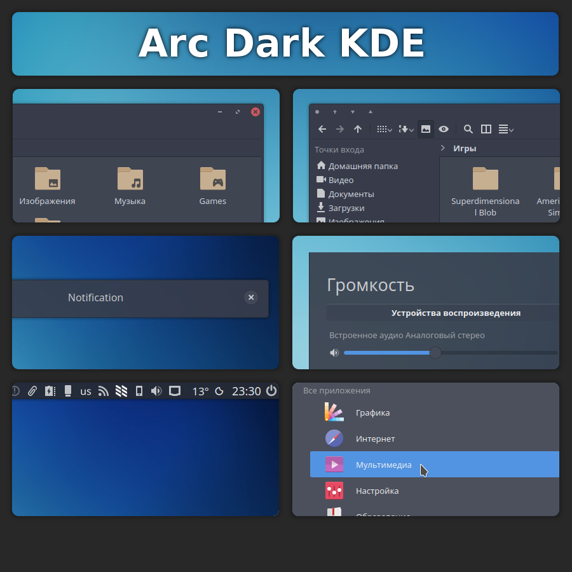
Task: Open removable devices tray icon
Action: tap(68, 391)
